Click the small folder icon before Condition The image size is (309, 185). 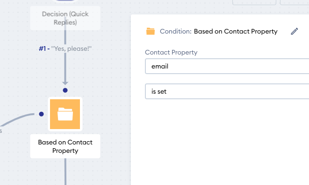coord(151,31)
